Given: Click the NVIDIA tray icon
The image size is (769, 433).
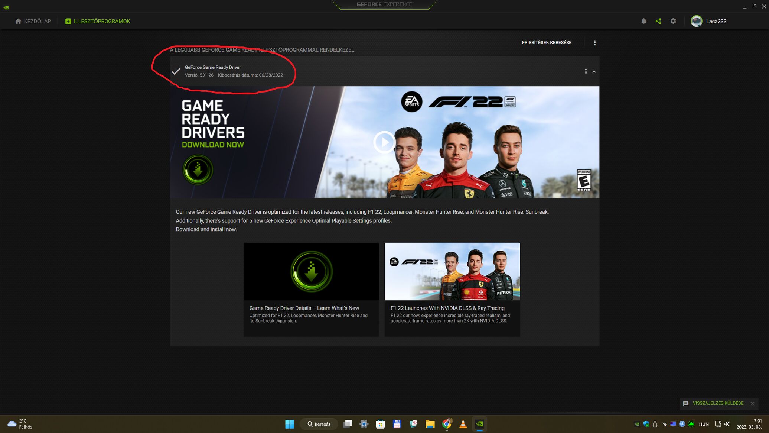Looking at the screenshot, I should [637, 424].
